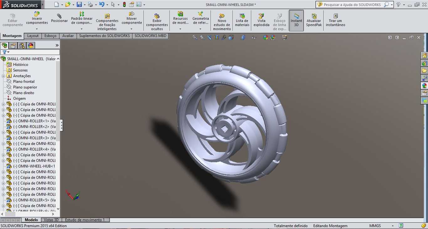The width and height of the screenshot is (428, 229).
Task: Open the Suplementos do SOLIDWORKS tab
Action: (x=104, y=36)
